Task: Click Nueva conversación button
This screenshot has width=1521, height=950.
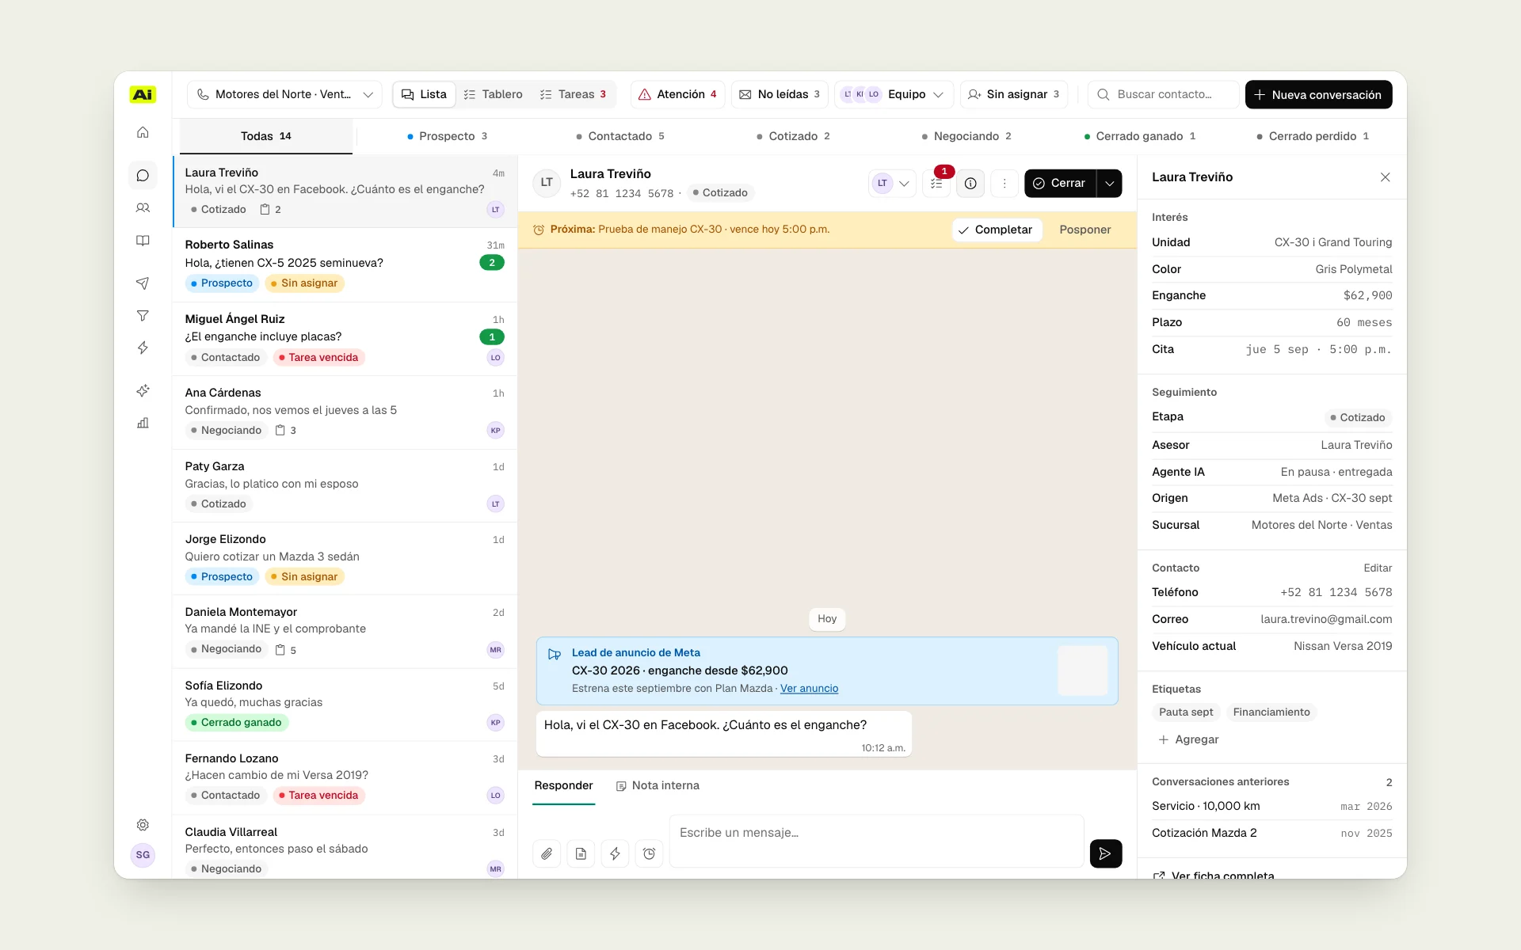Action: coord(1318,94)
